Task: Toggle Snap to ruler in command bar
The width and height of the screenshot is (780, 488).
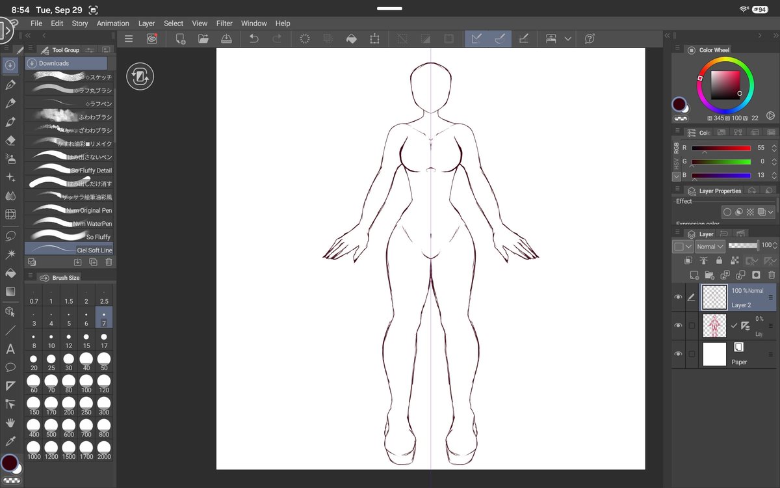Action: (476, 39)
